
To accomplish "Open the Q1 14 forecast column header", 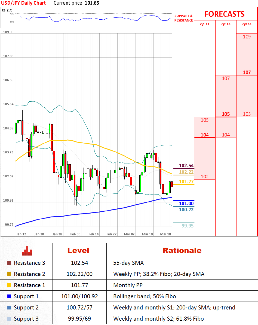I will (x=205, y=24).
